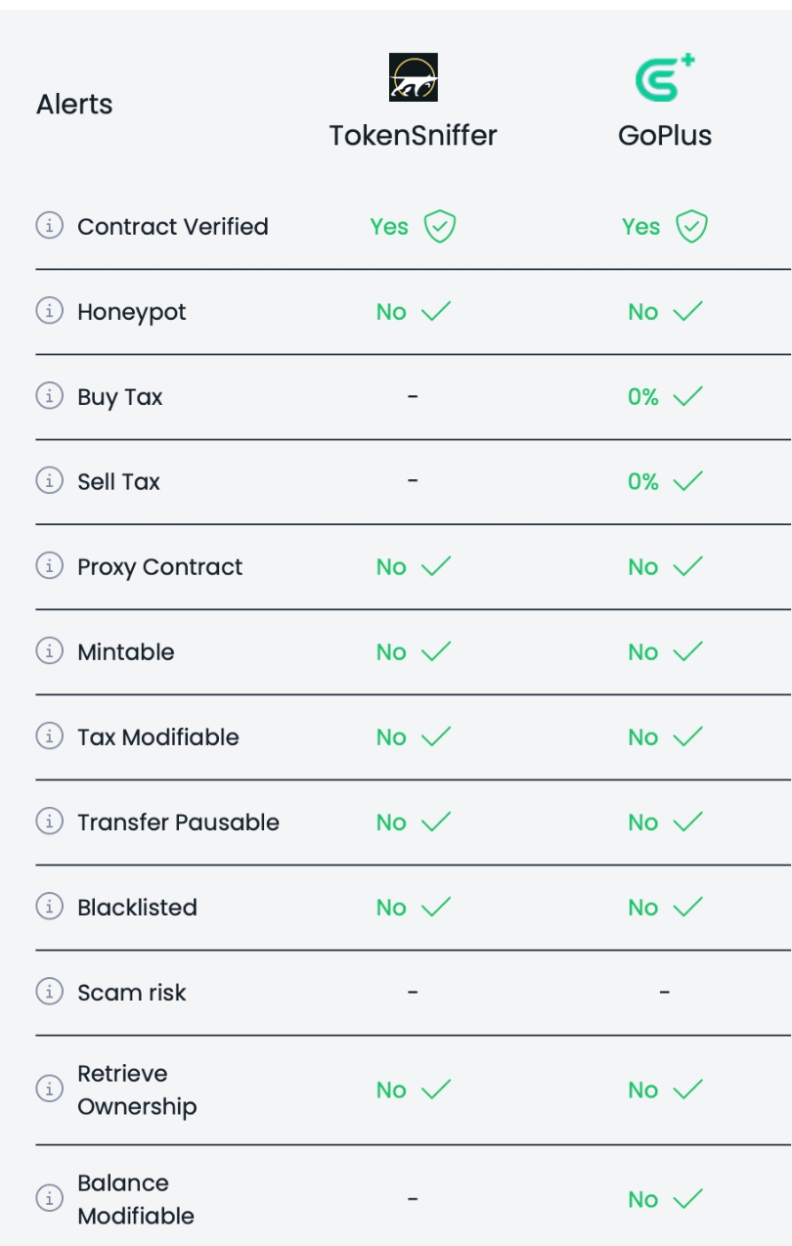Click TokenSniffer's verified shield icon

(x=440, y=227)
